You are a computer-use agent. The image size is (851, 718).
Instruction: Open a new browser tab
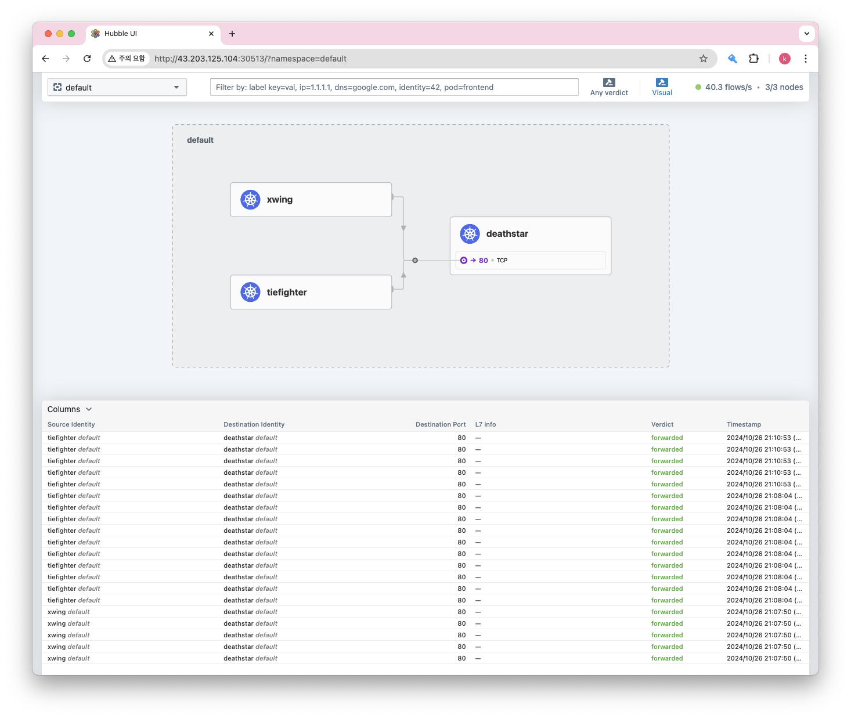(x=232, y=34)
